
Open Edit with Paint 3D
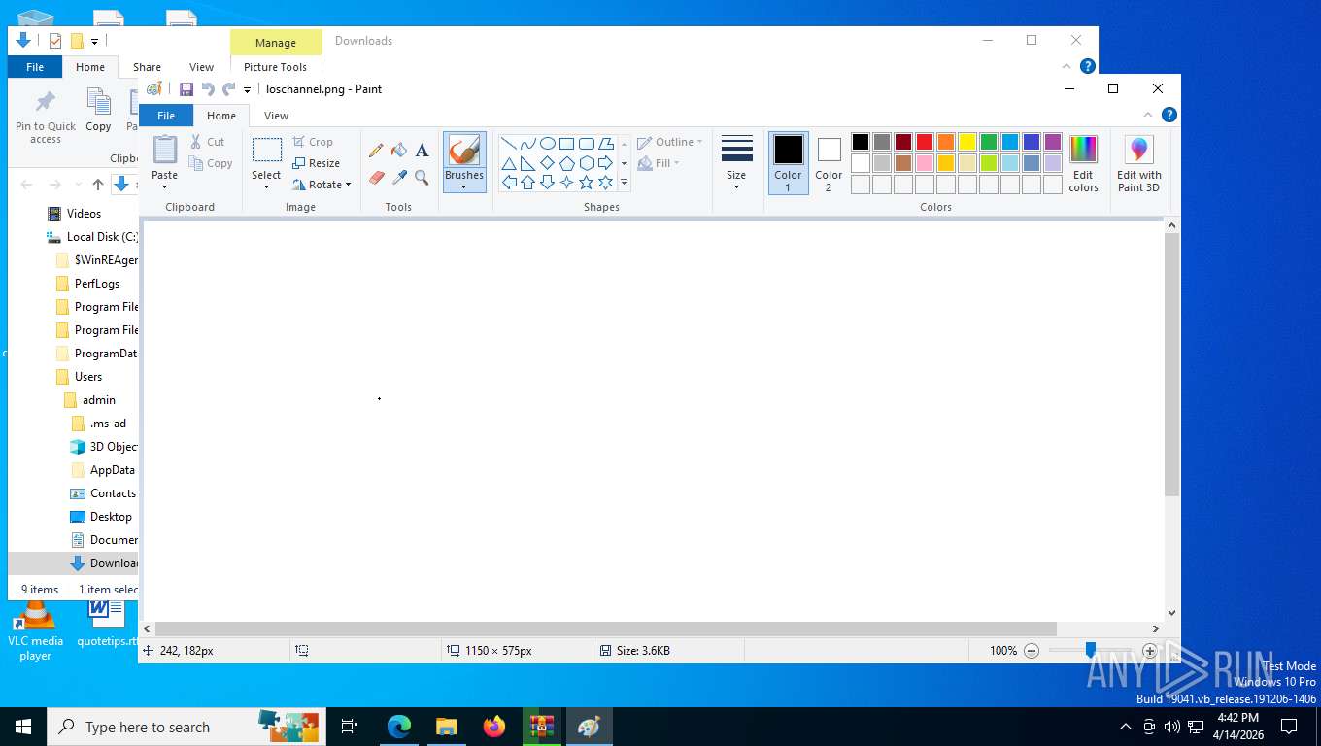pos(1138,163)
